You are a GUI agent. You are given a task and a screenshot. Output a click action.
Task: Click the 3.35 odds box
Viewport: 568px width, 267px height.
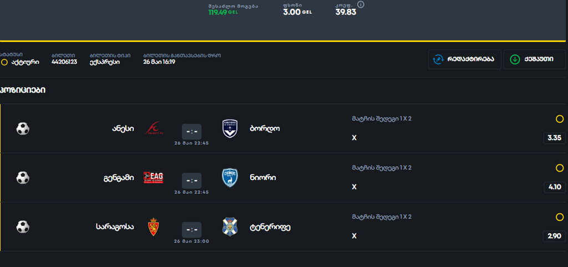pos(554,138)
